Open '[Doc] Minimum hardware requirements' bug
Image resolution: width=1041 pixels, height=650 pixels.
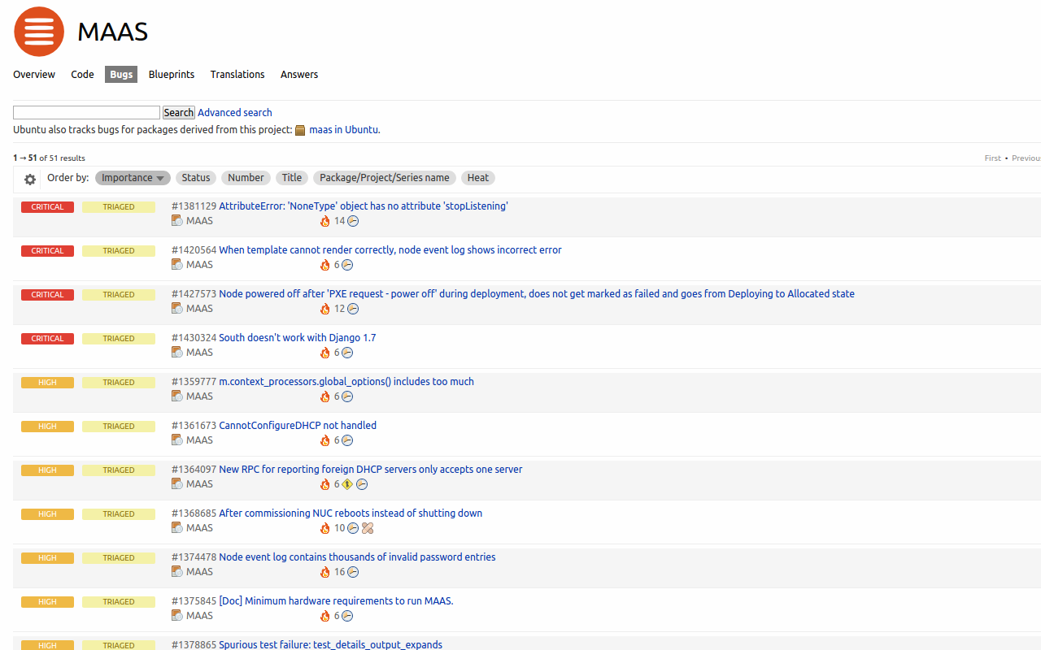click(336, 601)
